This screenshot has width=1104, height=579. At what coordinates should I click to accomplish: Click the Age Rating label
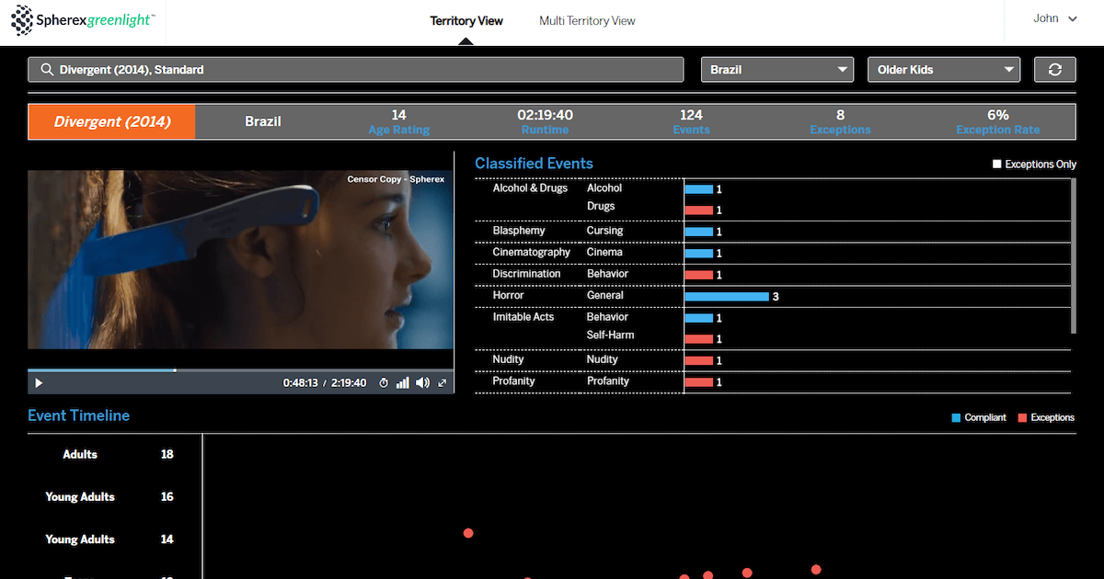click(398, 130)
